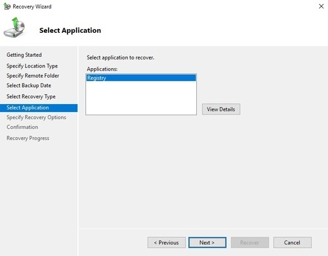
Task: Go to Select Backup Date step
Action: (x=29, y=86)
